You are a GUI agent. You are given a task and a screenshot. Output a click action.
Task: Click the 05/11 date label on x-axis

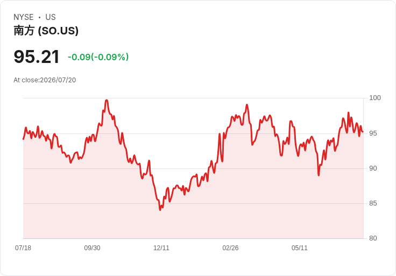pos(300,248)
